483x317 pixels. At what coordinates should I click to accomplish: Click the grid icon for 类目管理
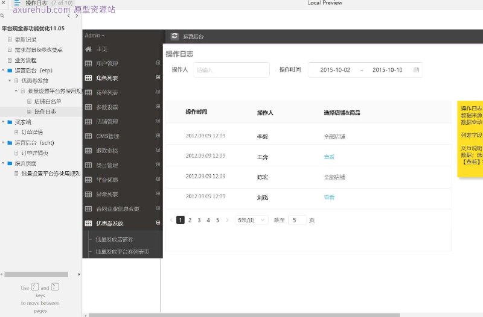pyautogui.click(x=88, y=165)
